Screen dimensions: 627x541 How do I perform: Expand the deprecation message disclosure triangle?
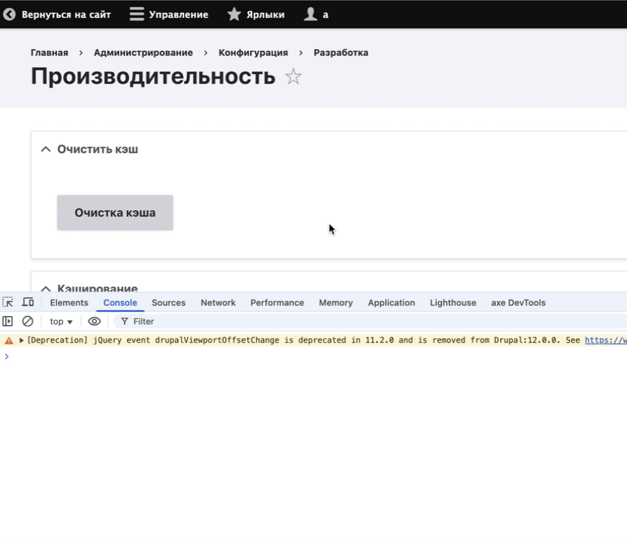tap(22, 340)
